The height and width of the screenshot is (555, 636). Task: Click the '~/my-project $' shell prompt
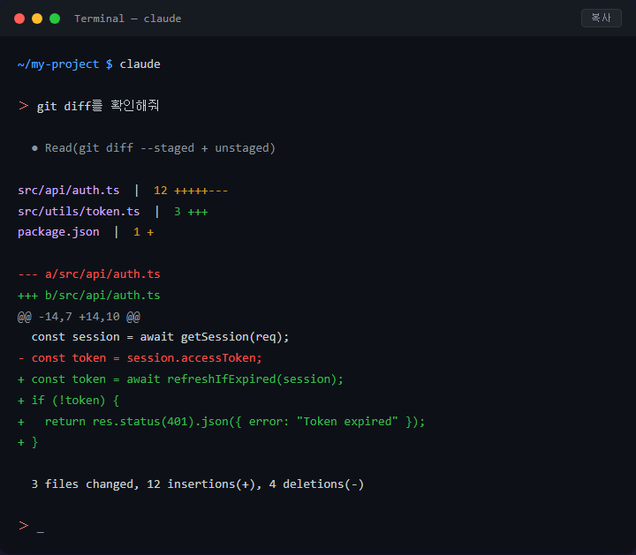[64, 64]
